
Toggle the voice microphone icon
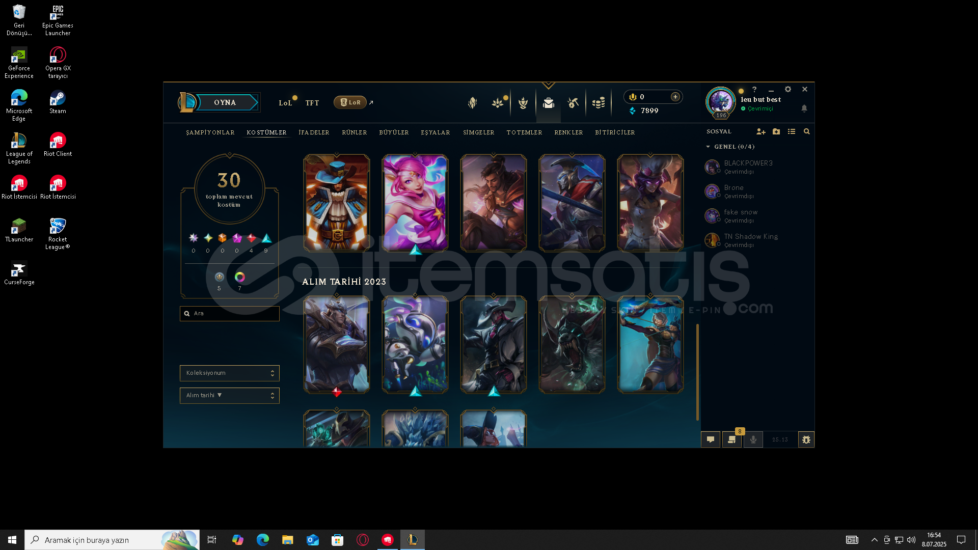coord(753,439)
